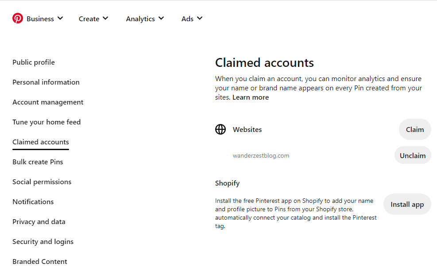437x275 pixels.
Task: Open the Ads dropdown menu
Action: [x=192, y=19]
